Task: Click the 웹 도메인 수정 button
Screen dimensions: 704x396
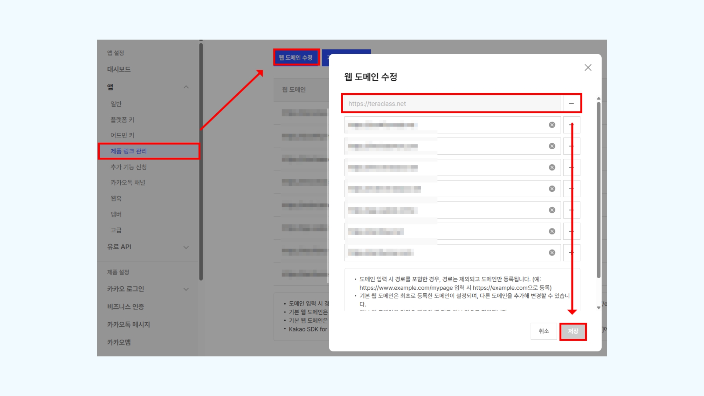Action: click(296, 58)
